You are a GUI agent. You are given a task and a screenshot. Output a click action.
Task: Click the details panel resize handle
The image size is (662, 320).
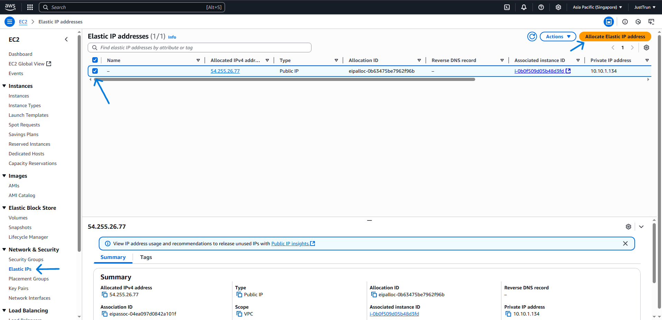click(370, 220)
